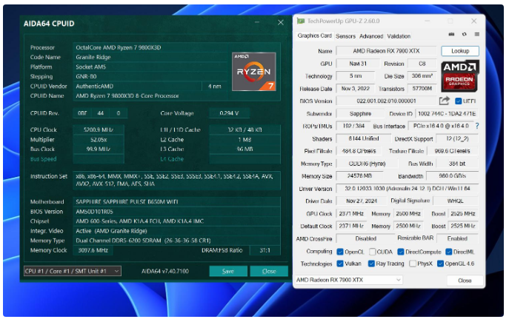Click Save in AIDA64 CPUID
The image size is (509, 322).
click(228, 271)
